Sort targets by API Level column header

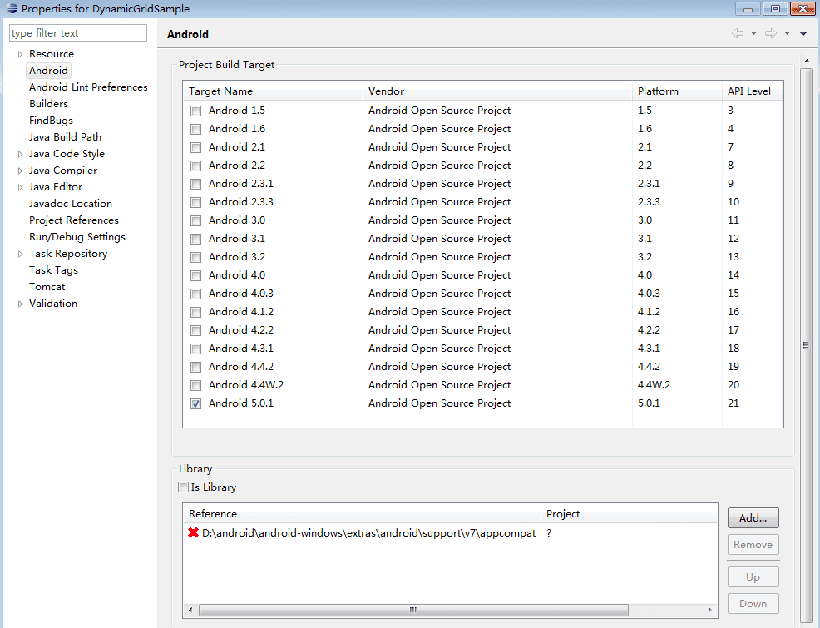click(750, 91)
